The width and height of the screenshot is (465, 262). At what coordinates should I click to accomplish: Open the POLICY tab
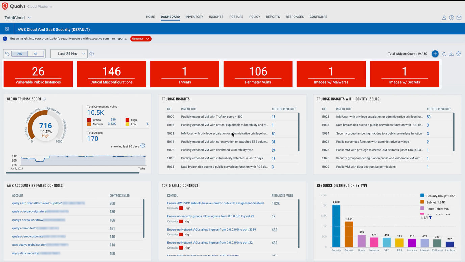click(255, 17)
